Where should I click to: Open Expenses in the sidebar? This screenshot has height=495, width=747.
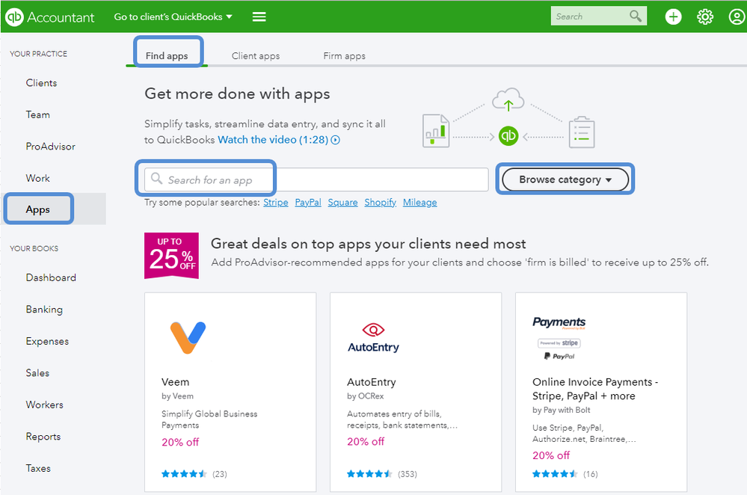47,342
